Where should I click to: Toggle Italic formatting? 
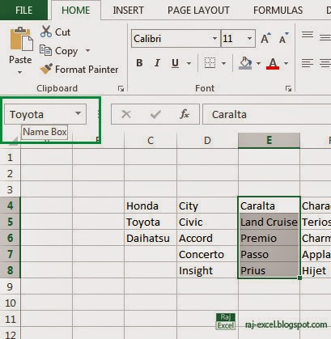[x=157, y=63]
